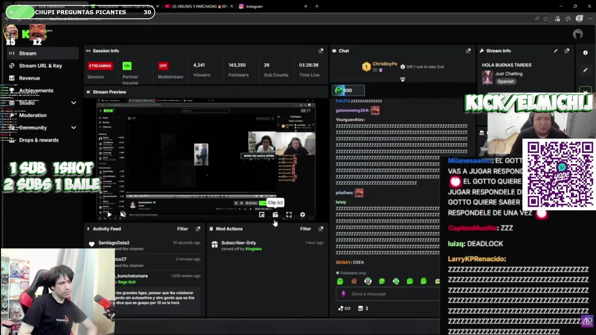Click the browser favorites star icon
Image resolution: width=596 pixels, height=335 pixels.
tap(546, 19)
